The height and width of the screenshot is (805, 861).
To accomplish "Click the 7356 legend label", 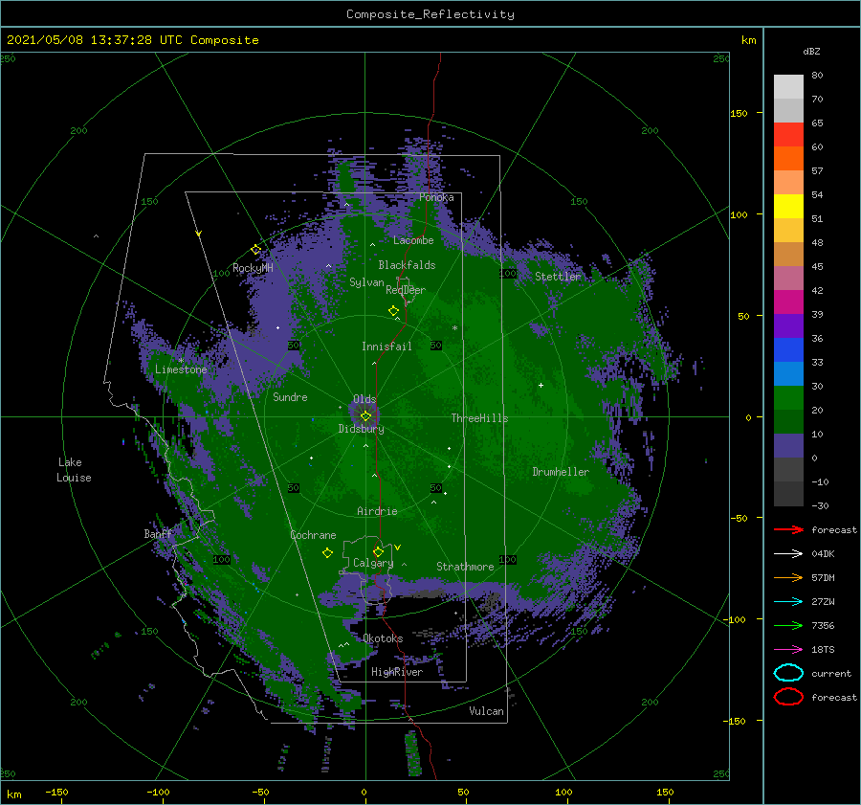I will (x=823, y=625).
